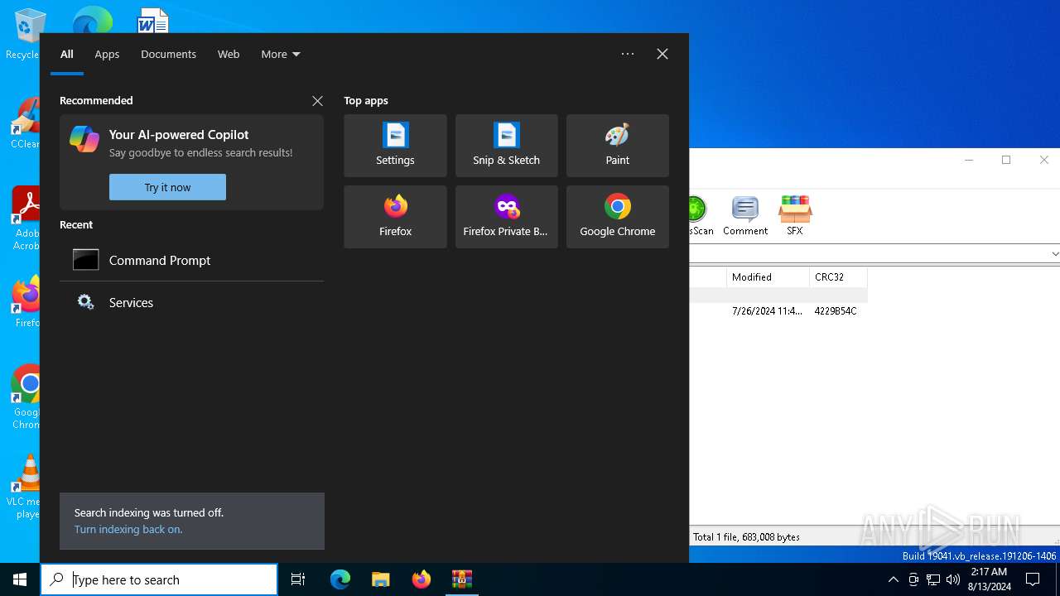Launch Google Chrome tile in Top apps
This screenshot has width=1060, height=596.
coord(617,217)
